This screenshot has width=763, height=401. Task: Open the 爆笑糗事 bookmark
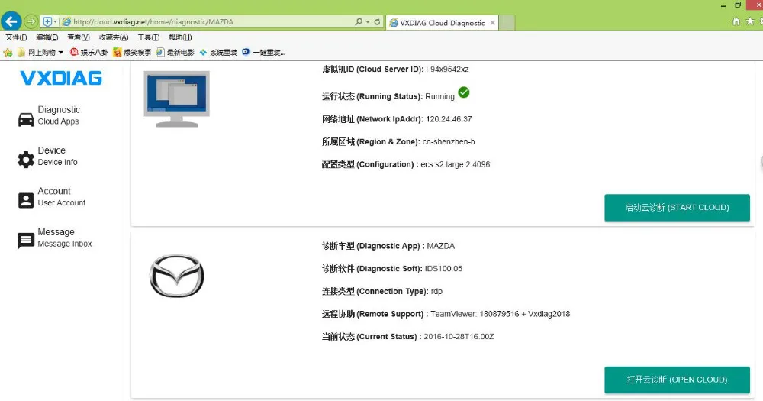pyautogui.click(x=132, y=52)
